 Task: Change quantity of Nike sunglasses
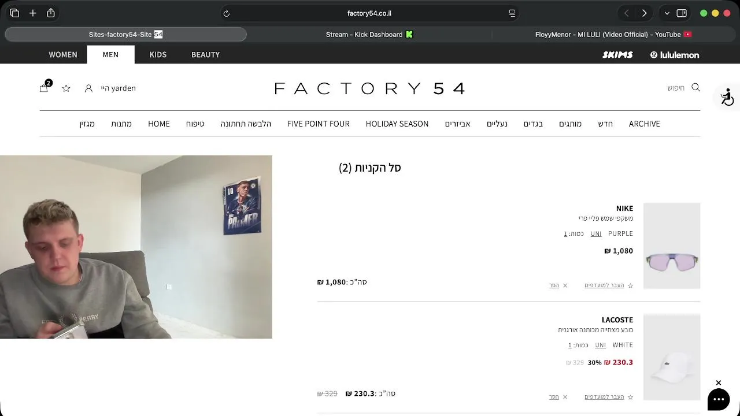[565, 233]
